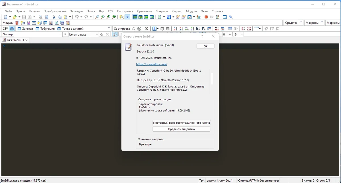Click the New file icon
This screenshot has height=183, width=341.
coord(6,17)
